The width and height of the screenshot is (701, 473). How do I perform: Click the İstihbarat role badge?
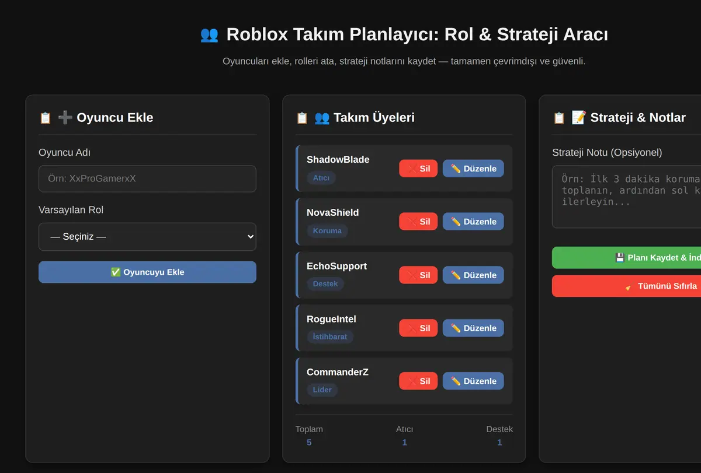[330, 337]
